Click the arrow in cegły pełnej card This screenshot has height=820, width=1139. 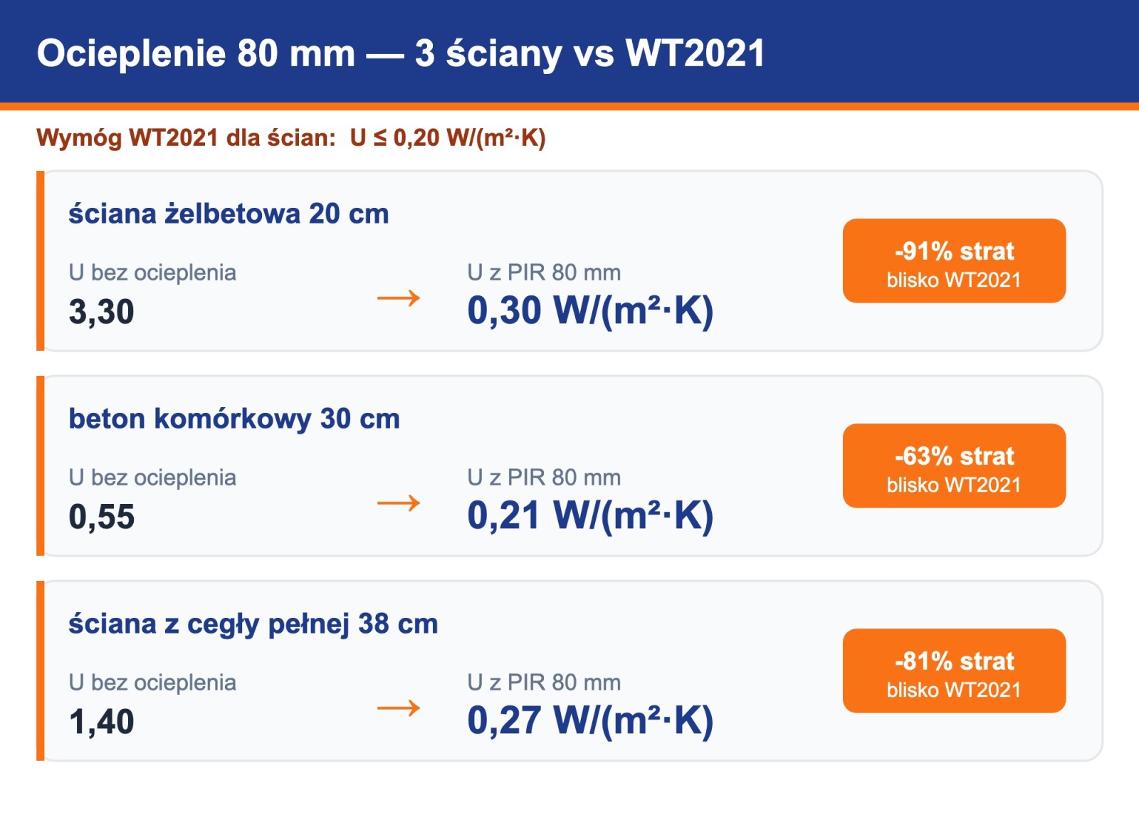pyautogui.click(x=399, y=708)
